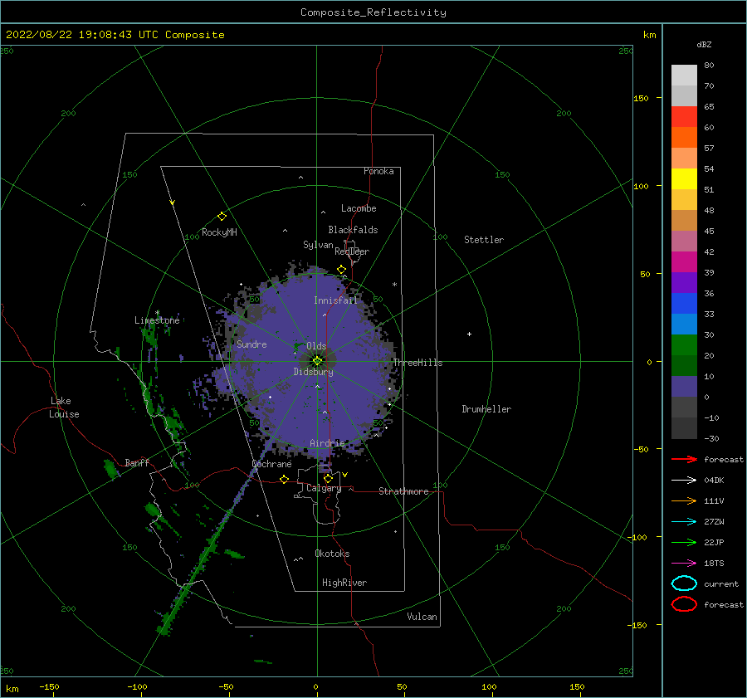Click the red forecast arrow in legend
This screenshot has height=698, width=747.
[x=684, y=459]
